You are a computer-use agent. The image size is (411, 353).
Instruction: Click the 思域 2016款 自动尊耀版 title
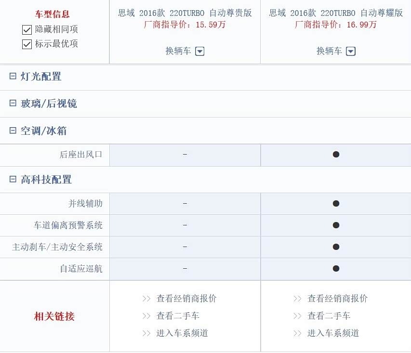point(336,13)
